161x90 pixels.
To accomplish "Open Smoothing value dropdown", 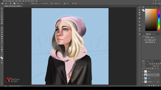I will click(62, 3).
